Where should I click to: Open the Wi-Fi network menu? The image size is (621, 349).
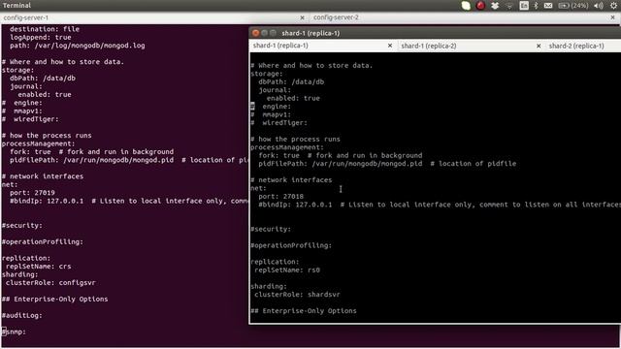pyautogui.click(x=509, y=6)
